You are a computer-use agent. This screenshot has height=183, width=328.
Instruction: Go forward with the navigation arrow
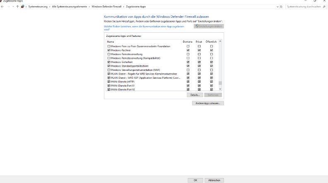pyautogui.click(x=8, y=7)
